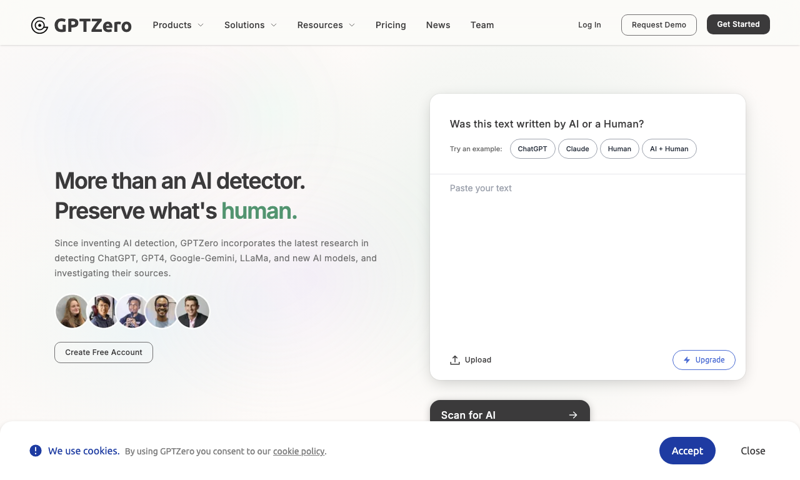Click the 'Try an example:' label
The width and height of the screenshot is (800, 480).
[x=476, y=149]
